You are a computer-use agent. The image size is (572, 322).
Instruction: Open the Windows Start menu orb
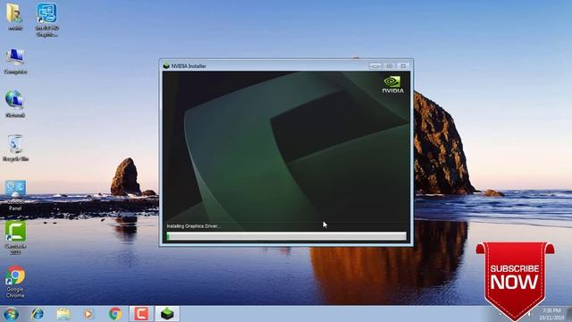tap(11, 314)
